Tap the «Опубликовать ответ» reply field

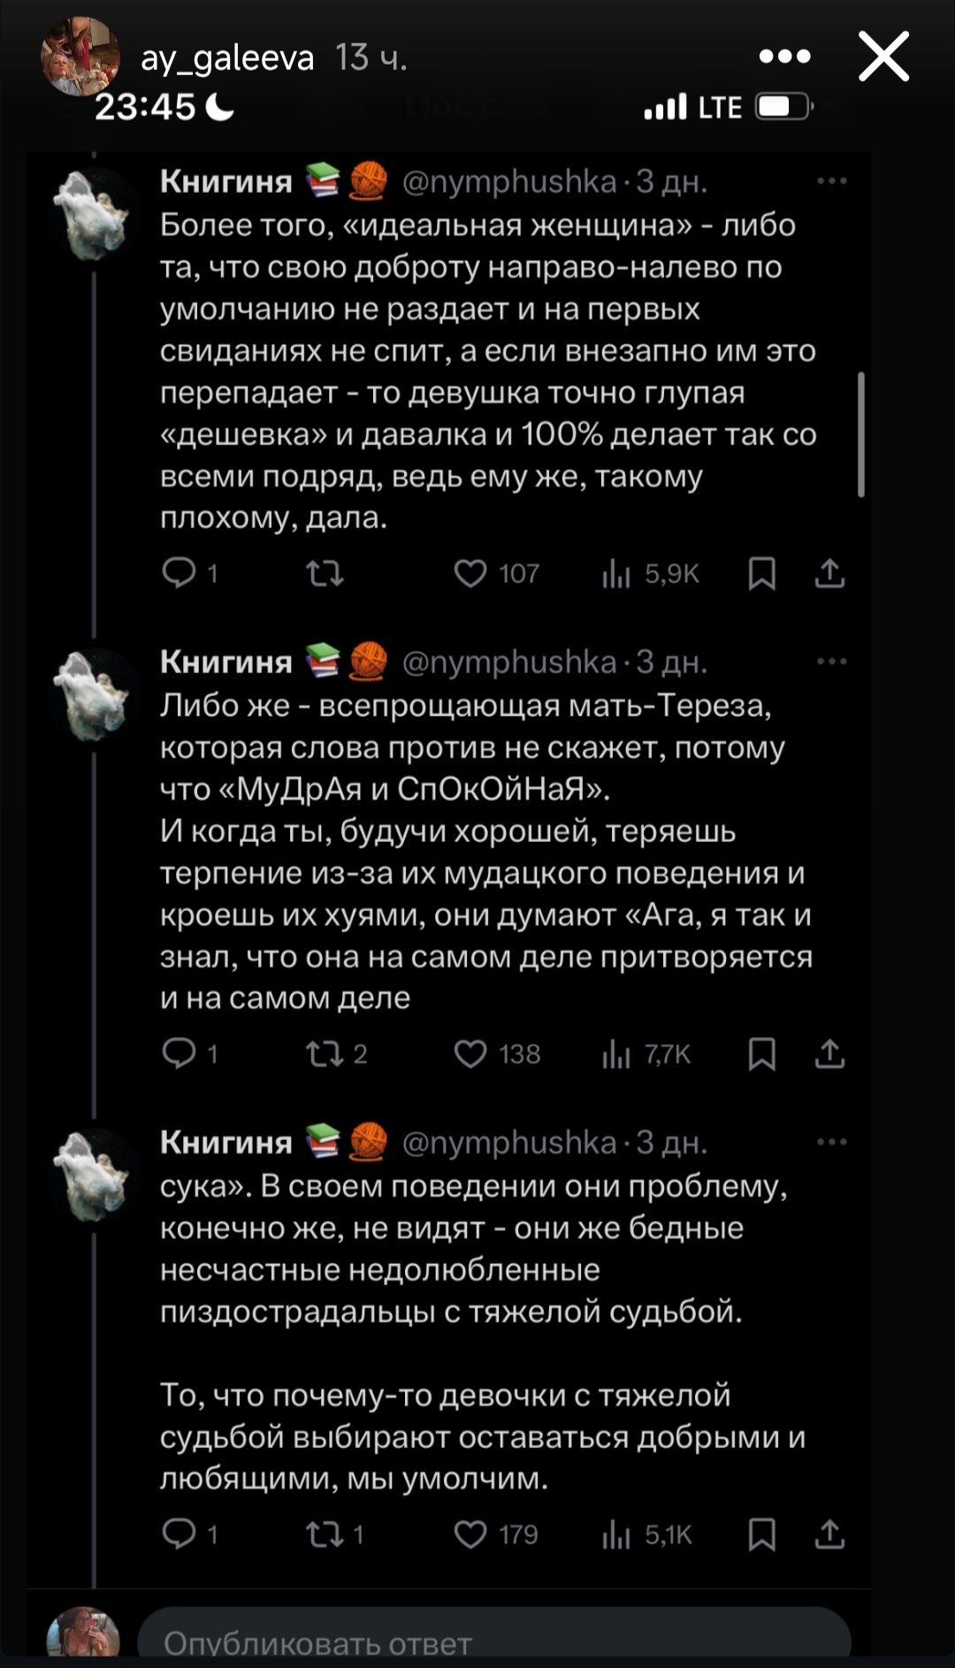pos(493,1641)
